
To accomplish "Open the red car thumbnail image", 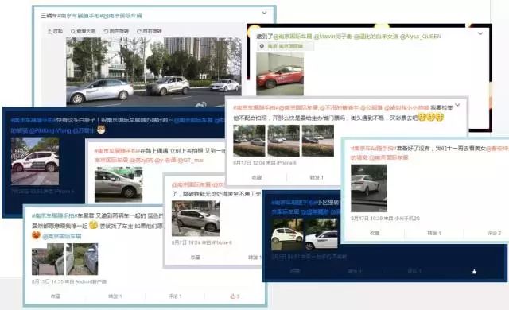I will coord(280,74).
